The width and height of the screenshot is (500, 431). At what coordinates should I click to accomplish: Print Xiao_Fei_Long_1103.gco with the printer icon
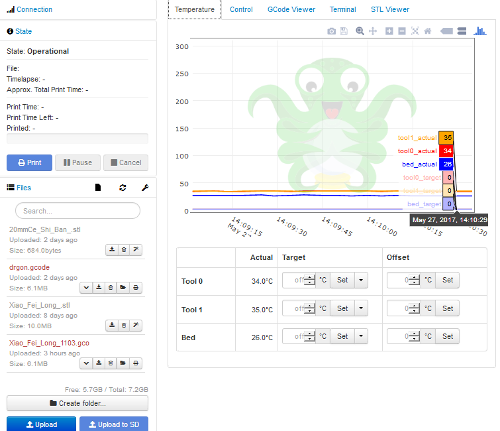(136, 363)
